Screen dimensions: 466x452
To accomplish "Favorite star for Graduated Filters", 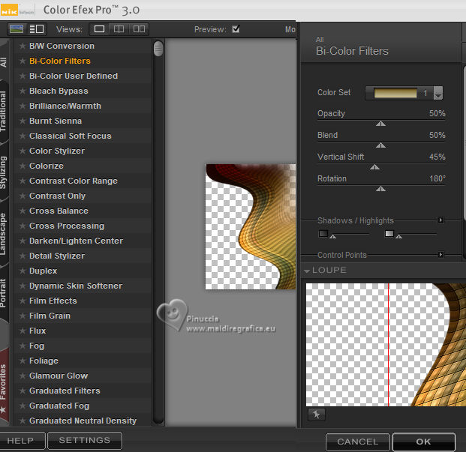I will point(23,391).
